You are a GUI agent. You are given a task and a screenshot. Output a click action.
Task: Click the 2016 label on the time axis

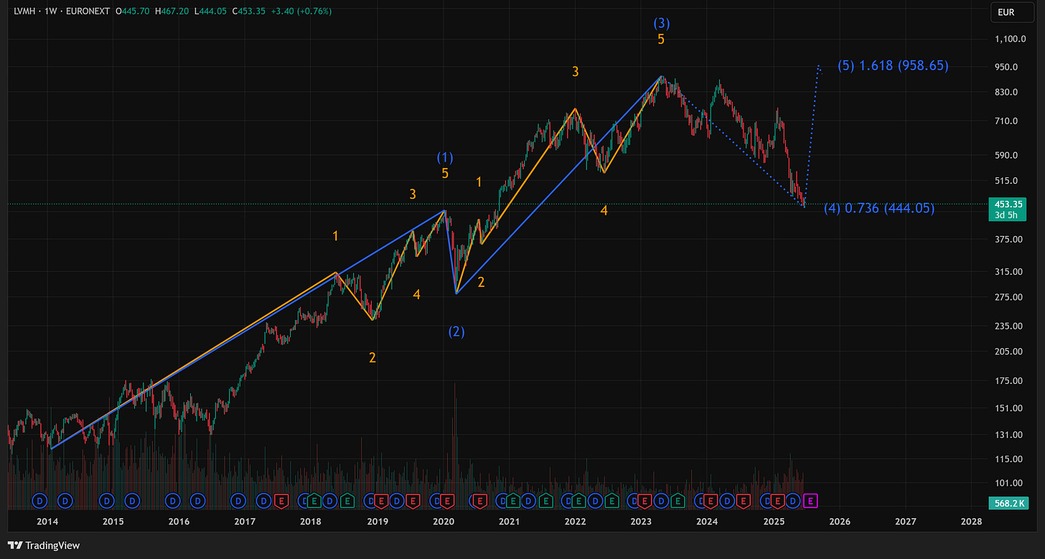(x=179, y=522)
